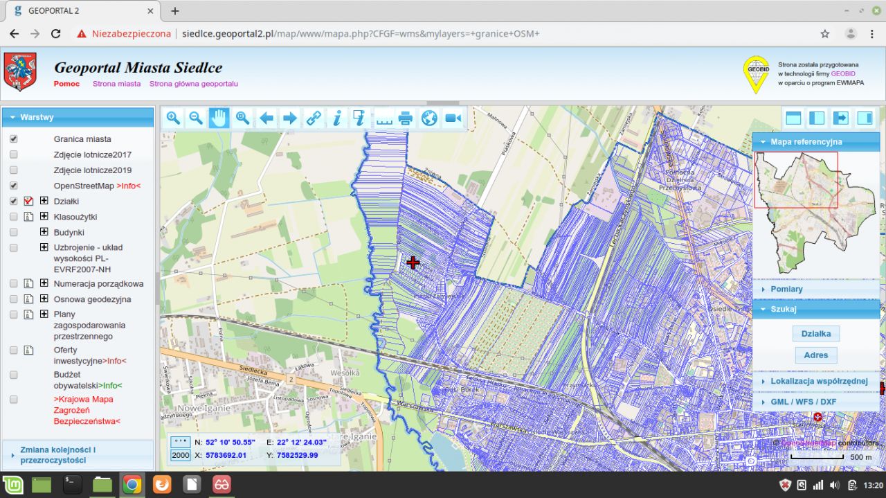The height and width of the screenshot is (498, 886).
Task: Click the zoom in magnifier tool
Action: [173, 118]
